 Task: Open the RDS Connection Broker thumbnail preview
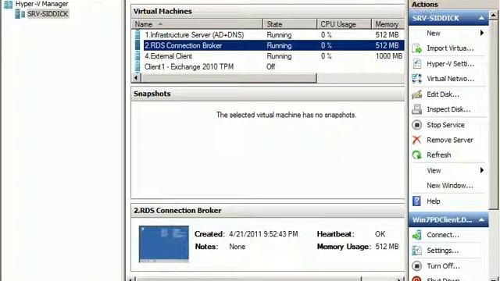click(x=164, y=244)
